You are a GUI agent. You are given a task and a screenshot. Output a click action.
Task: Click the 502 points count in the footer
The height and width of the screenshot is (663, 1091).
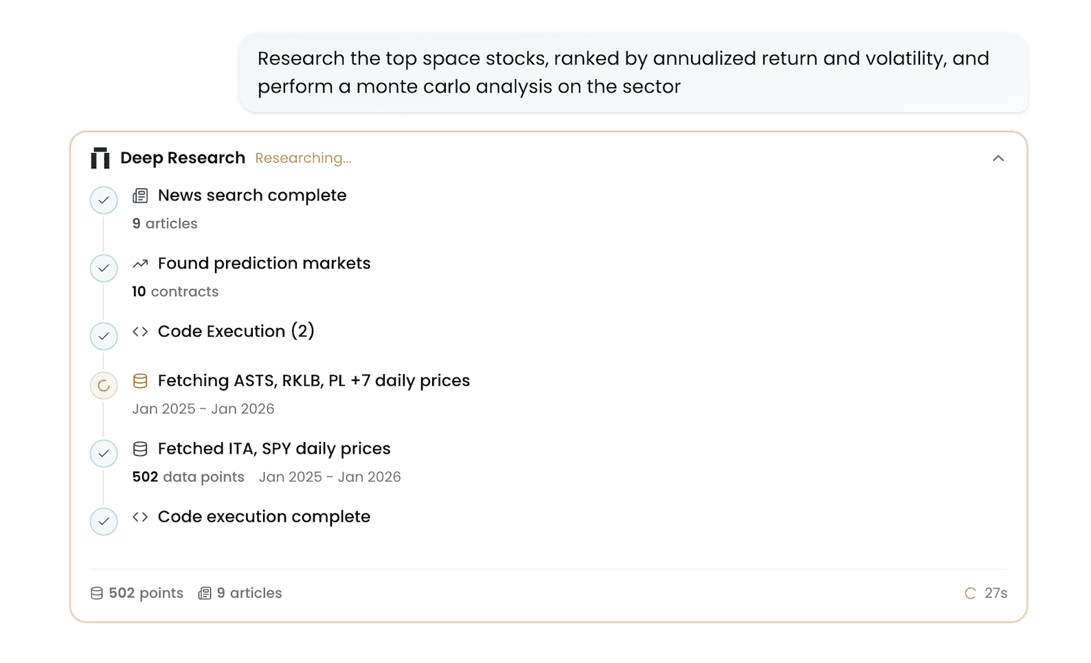[146, 592]
